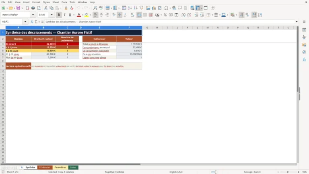Open the Save button dropdown arrow

[22, 8]
